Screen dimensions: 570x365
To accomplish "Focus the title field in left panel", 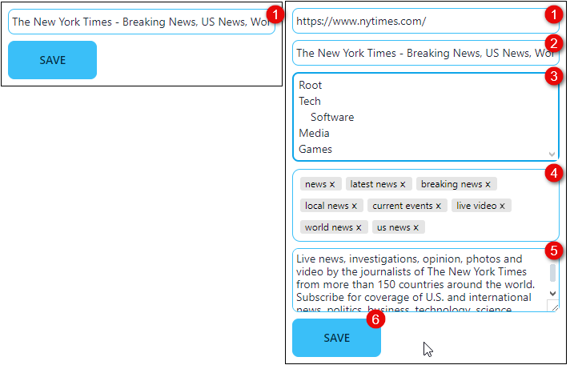I will [x=142, y=22].
